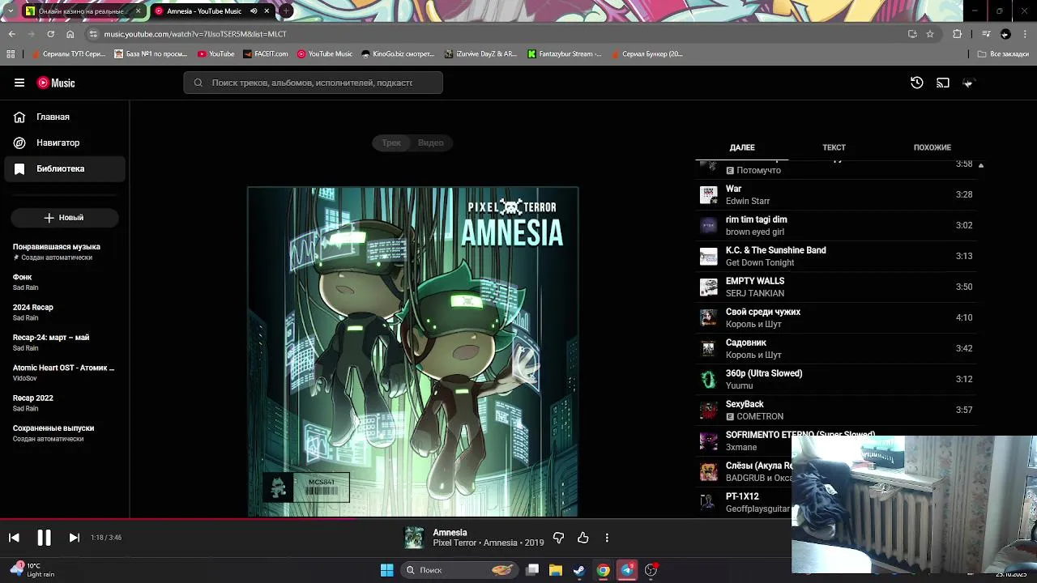Viewport: 1037px width, 583px height.
Task: Play Свой среди чужих in queue
Action: pos(836,317)
